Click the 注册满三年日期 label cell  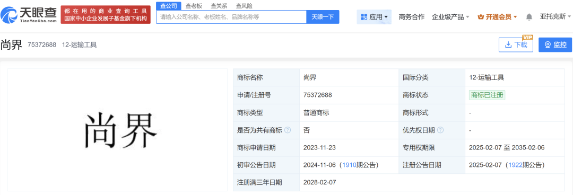point(266,182)
